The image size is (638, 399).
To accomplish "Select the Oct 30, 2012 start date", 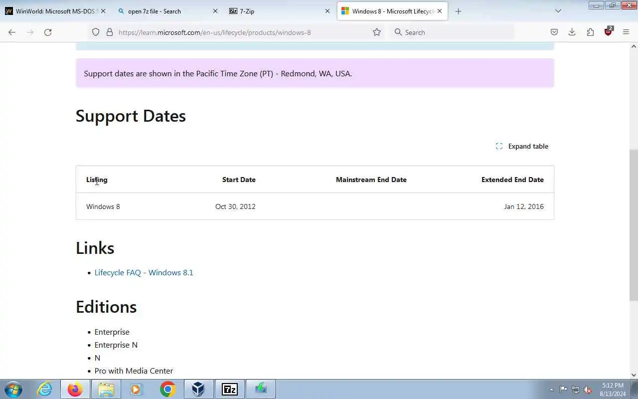I will click(x=235, y=206).
